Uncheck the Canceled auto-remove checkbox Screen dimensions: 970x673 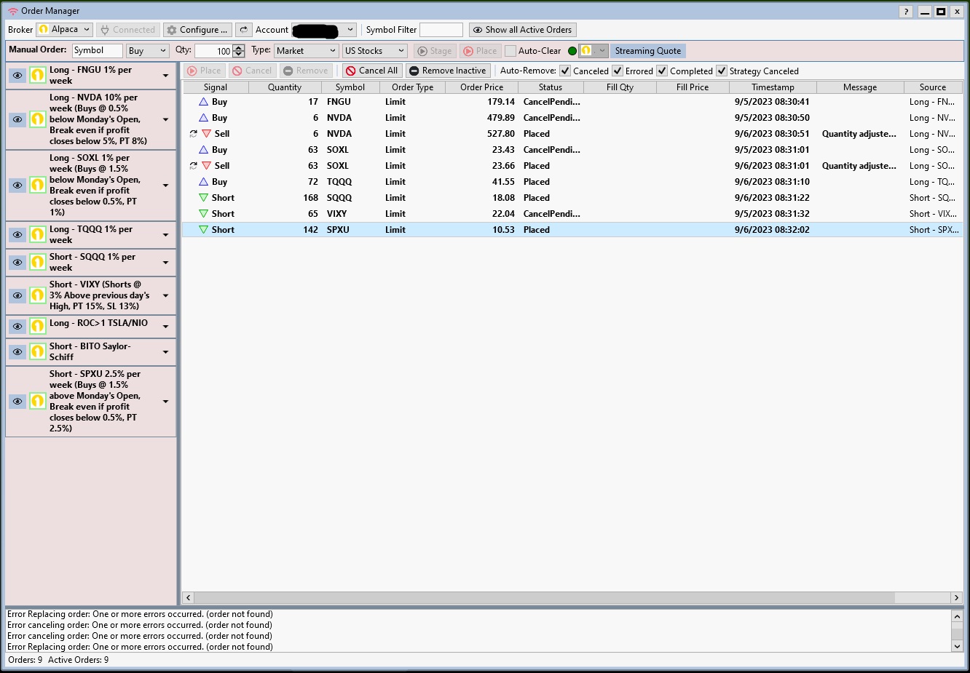(x=565, y=71)
